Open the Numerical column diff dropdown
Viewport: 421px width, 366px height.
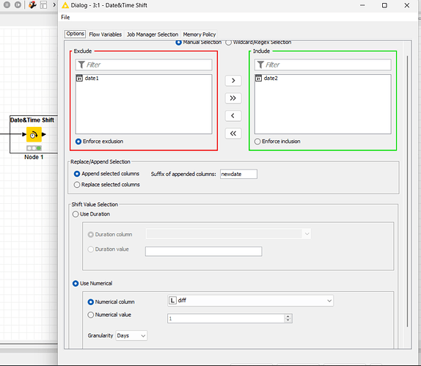[250, 301]
